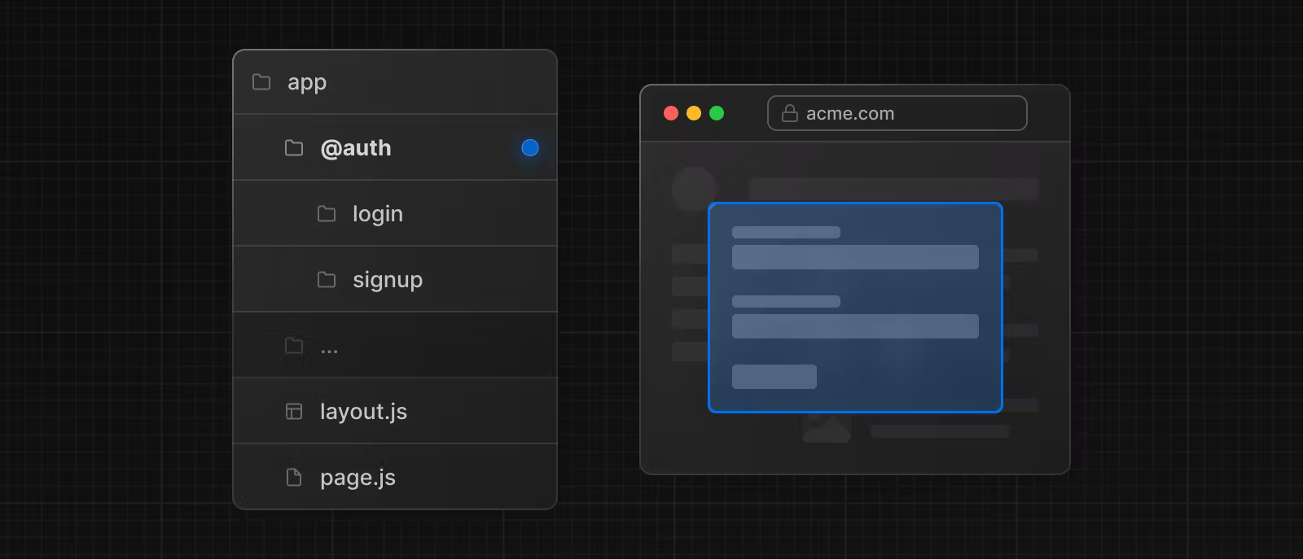1303x559 pixels.
Task: Click the page.js document icon
Action: tap(294, 478)
